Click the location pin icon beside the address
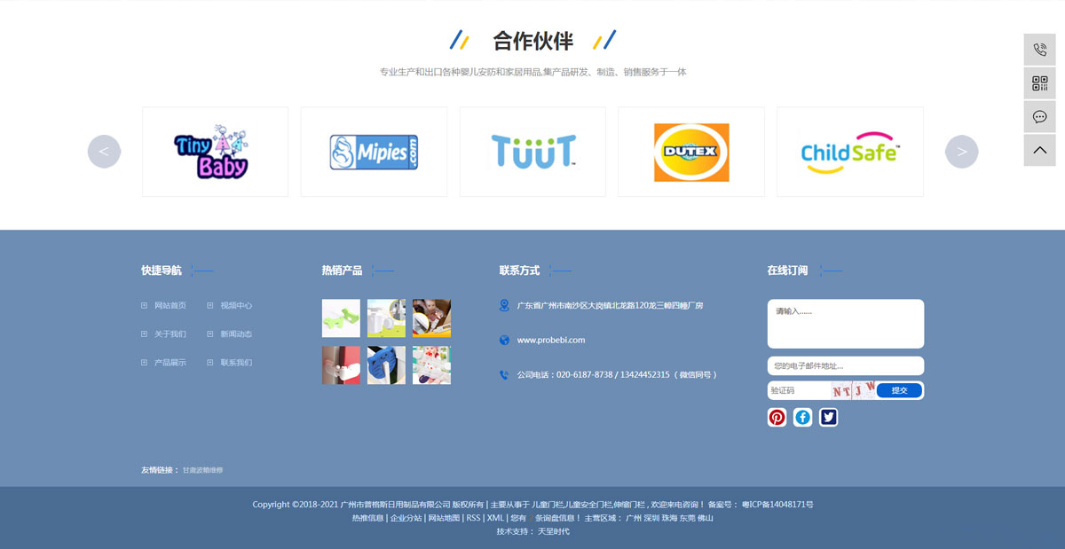 click(504, 305)
